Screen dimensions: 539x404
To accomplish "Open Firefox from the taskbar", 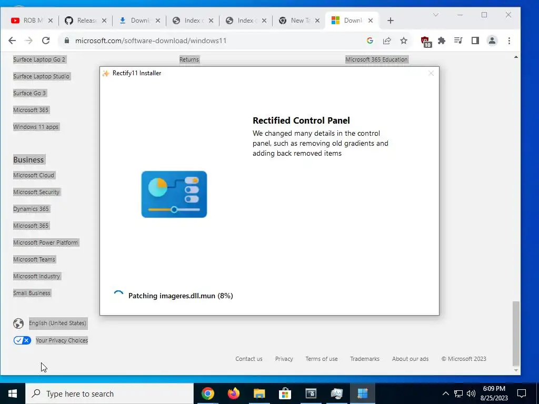I will pos(233,393).
